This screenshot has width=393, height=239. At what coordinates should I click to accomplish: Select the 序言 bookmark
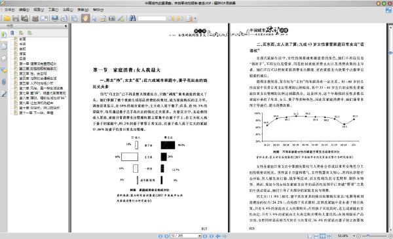point(22,54)
